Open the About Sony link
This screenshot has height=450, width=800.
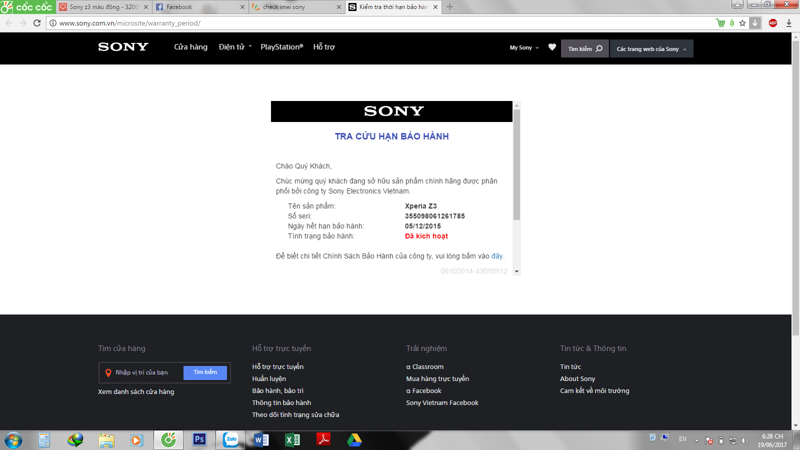577,378
